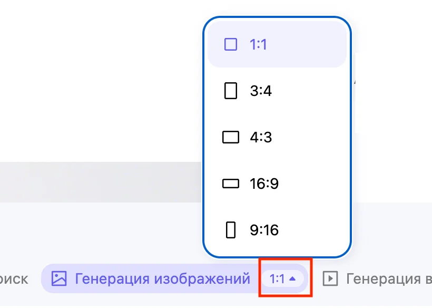
Task: Choose the 16:9 ratio label in the dropdown
Action: pos(264,184)
